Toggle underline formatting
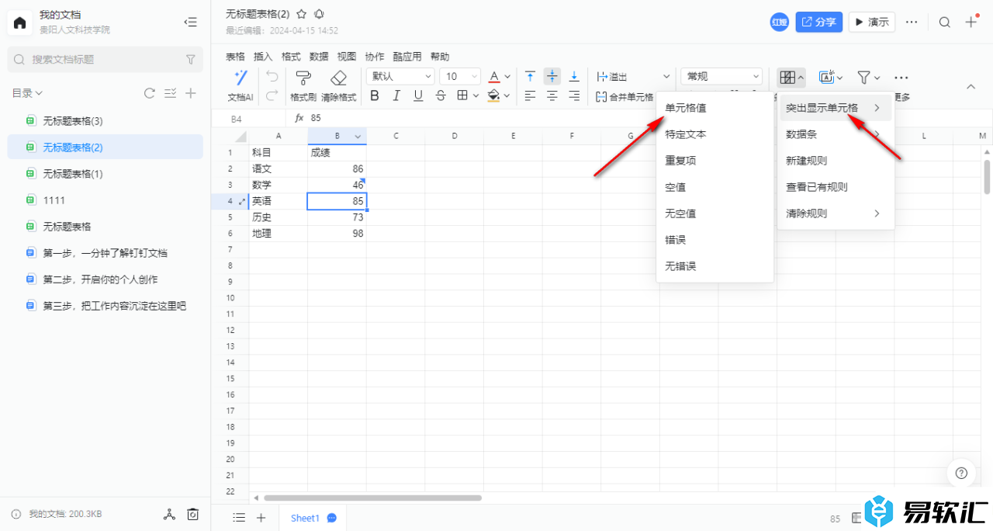Viewport: 993px width, 531px height. tap(418, 95)
